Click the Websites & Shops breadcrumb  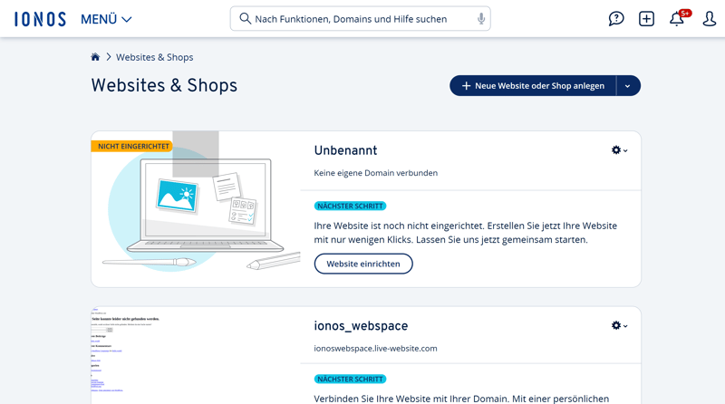coord(154,57)
